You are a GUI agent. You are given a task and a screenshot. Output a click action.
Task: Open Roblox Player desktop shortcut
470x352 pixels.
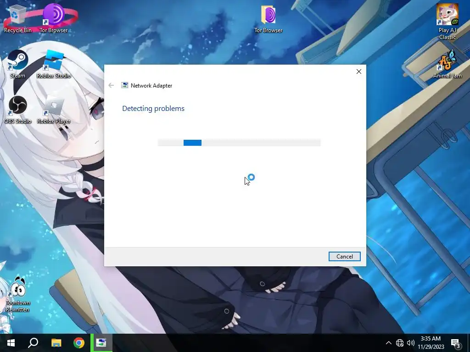click(54, 110)
